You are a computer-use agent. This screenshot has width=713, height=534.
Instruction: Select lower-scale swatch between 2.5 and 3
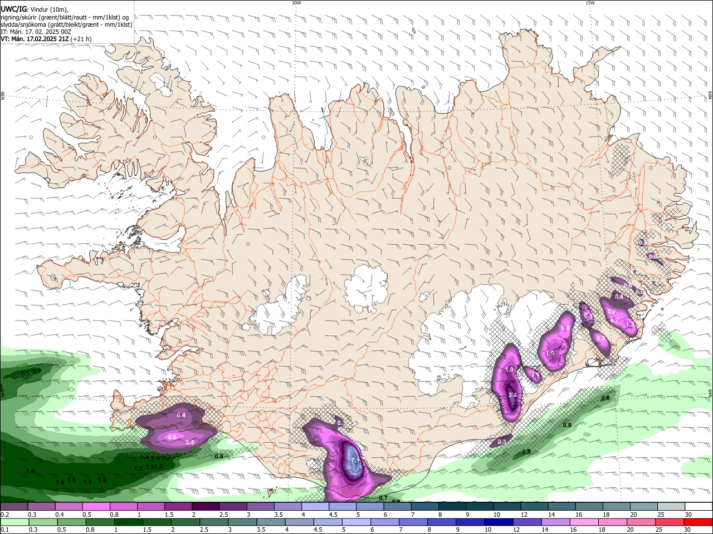[214, 522]
